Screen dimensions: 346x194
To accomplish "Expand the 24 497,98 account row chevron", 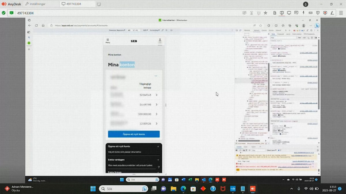I will [x=157, y=104].
